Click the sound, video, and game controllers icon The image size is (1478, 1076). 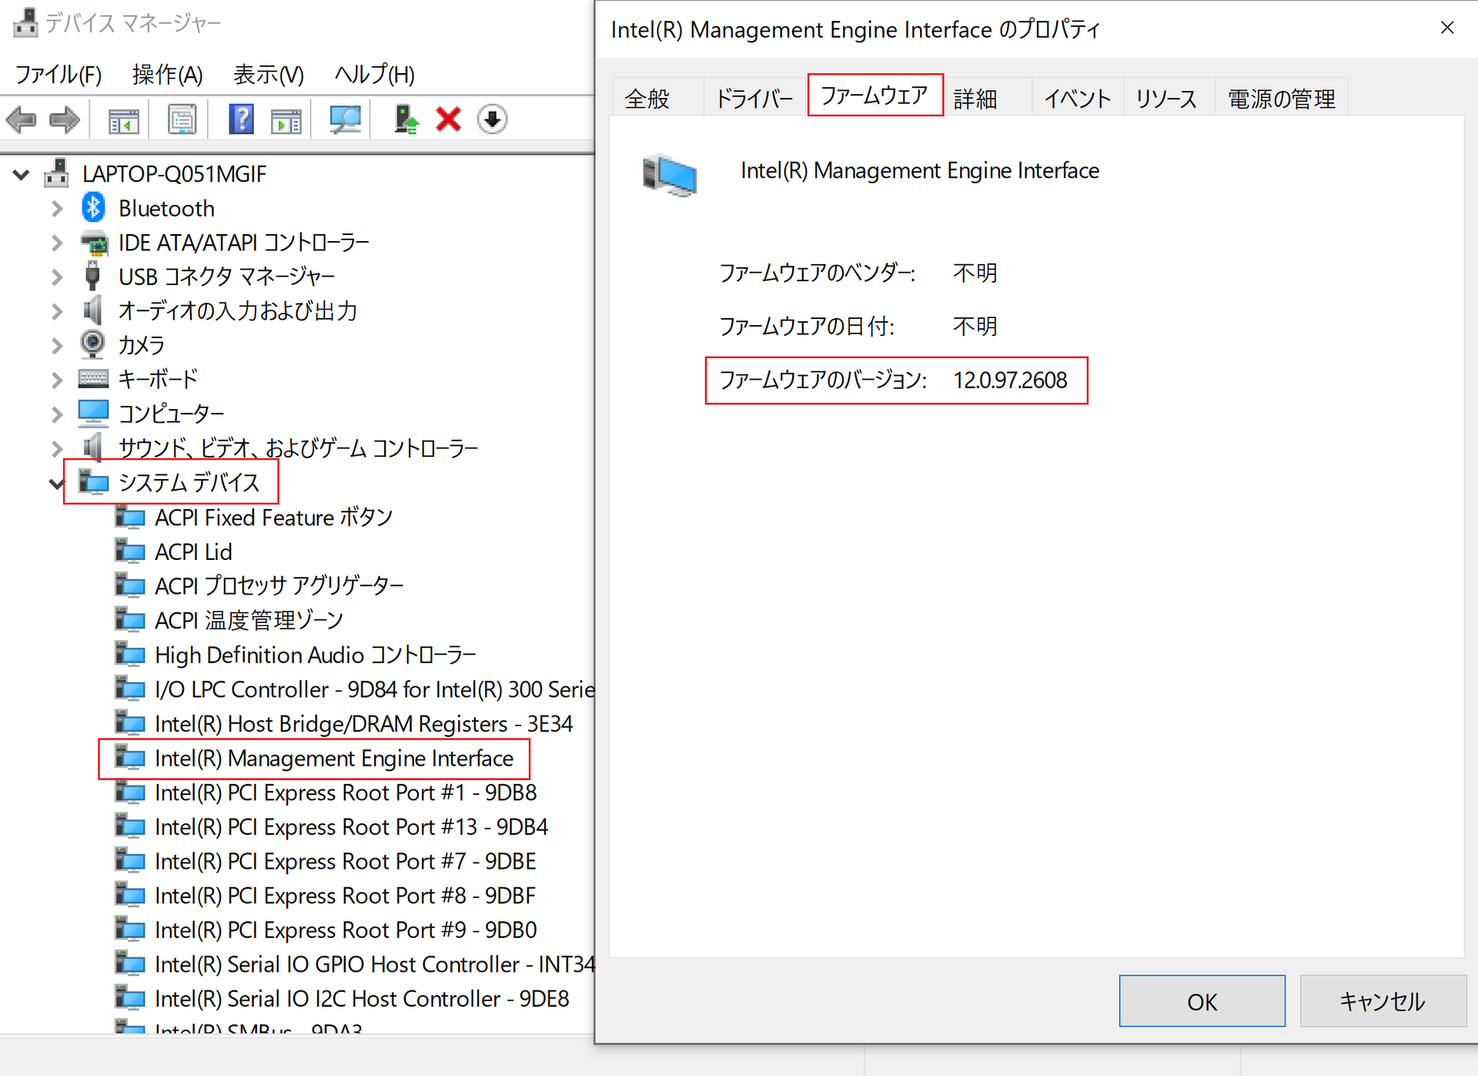pyautogui.click(x=92, y=447)
